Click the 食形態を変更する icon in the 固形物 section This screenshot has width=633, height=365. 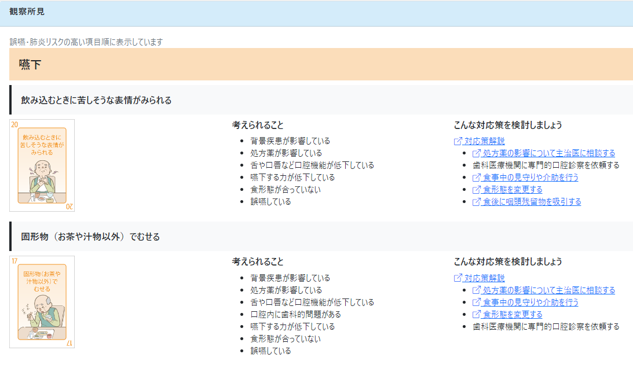477,315
